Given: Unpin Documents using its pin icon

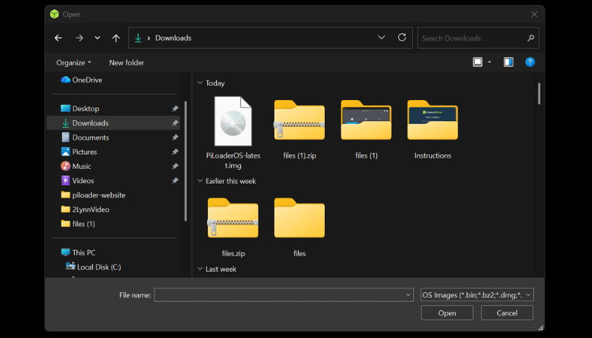Looking at the screenshot, I should pyautogui.click(x=175, y=137).
